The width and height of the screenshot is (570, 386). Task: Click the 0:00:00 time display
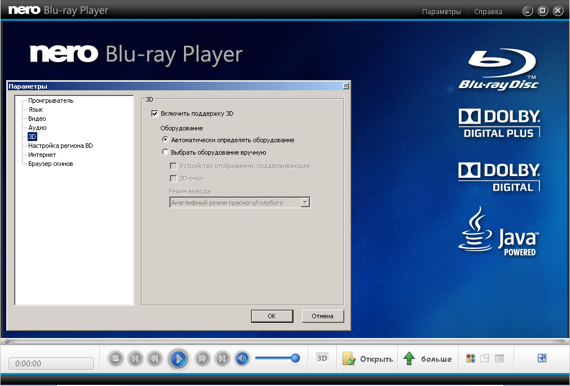[51, 363]
